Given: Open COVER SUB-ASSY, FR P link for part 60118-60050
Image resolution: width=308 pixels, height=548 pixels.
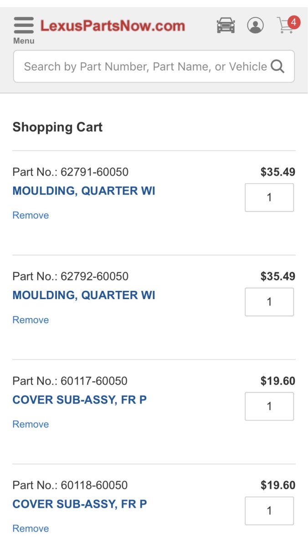Looking at the screenshot, I should coord(79,504).
